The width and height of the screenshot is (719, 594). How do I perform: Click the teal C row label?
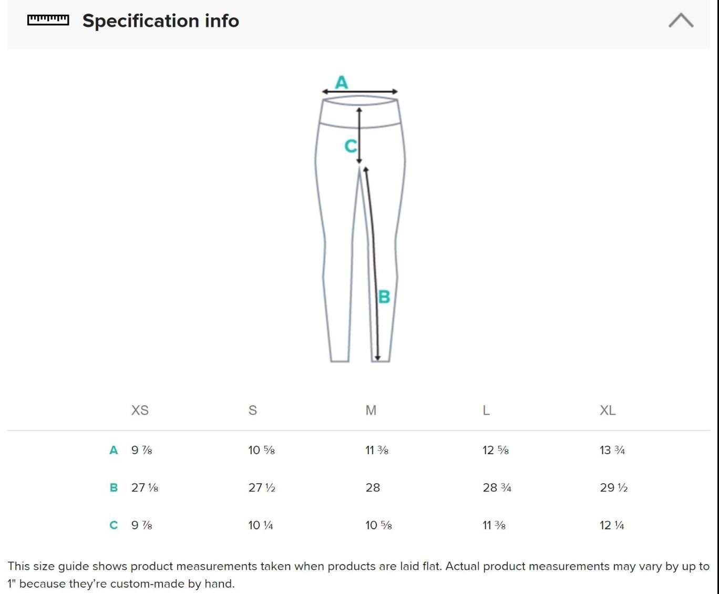(x=114, y=525)
